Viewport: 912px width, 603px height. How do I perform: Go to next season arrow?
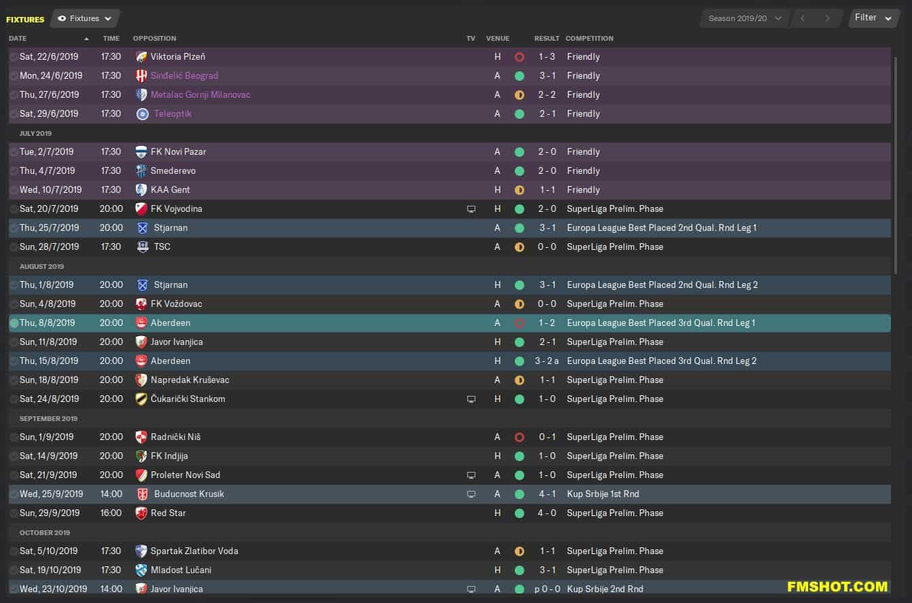click(x=827, y=18)
